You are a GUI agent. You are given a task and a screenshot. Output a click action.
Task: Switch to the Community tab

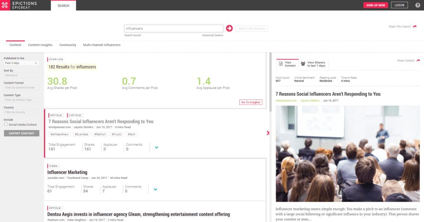(67, 45)
